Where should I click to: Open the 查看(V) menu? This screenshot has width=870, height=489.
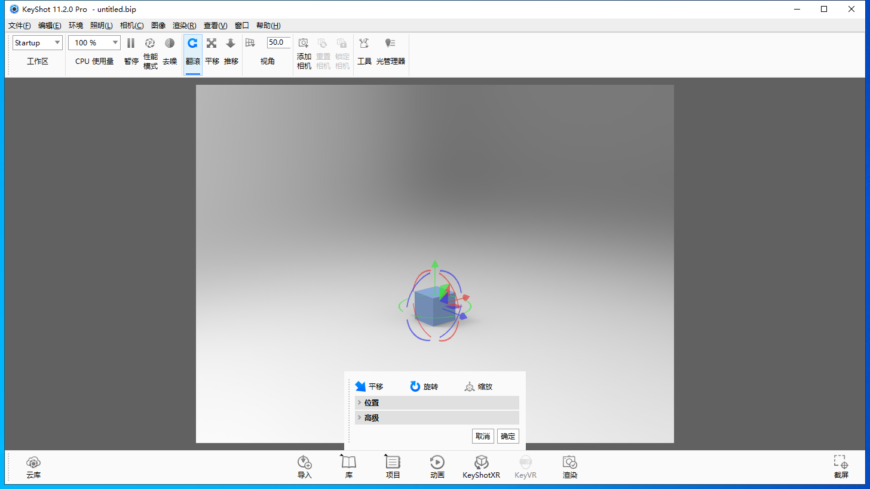(216, 26)
